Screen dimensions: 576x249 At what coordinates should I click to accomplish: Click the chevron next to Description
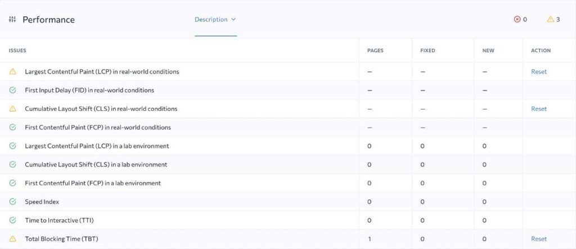point(233,20)
